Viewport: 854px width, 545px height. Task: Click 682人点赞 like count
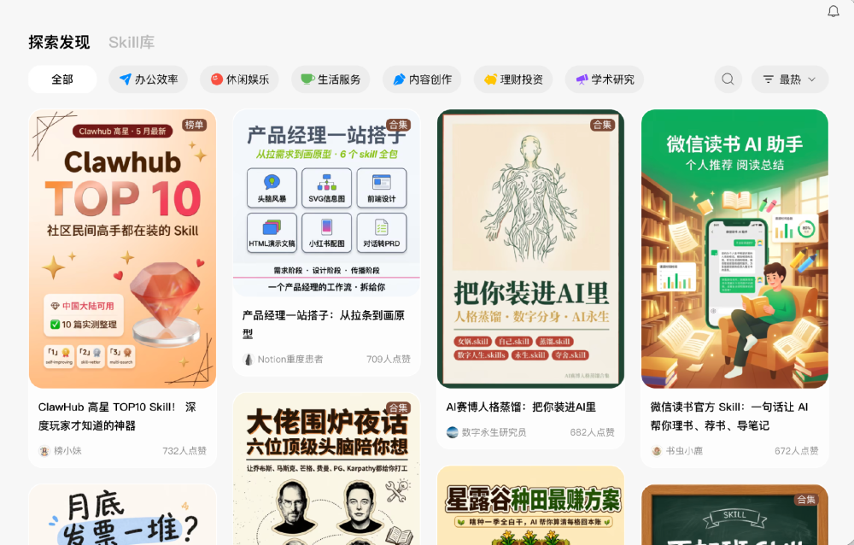coord(593,432)
